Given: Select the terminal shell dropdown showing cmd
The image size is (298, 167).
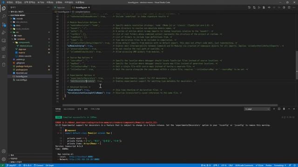Looking at the screenshot, I should tap(257, 109).
